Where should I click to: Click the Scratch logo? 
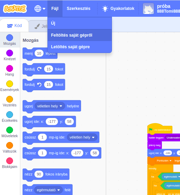[15, 9]
